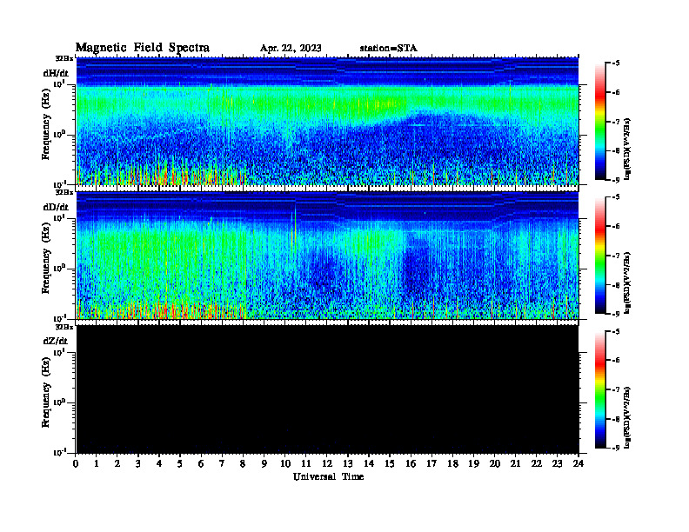The image size is (689, 532).
Task: Click the 10⁰ frequency tick of the dD/dt panel
Action: (59, 269)
